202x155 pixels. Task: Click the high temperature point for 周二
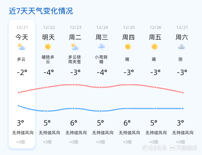[73, 85]
